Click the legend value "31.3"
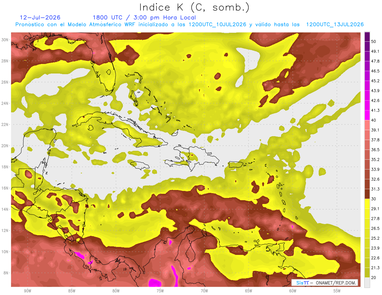Image resolution: width=382 pixels, height=295 pixels. click(375, 189)
